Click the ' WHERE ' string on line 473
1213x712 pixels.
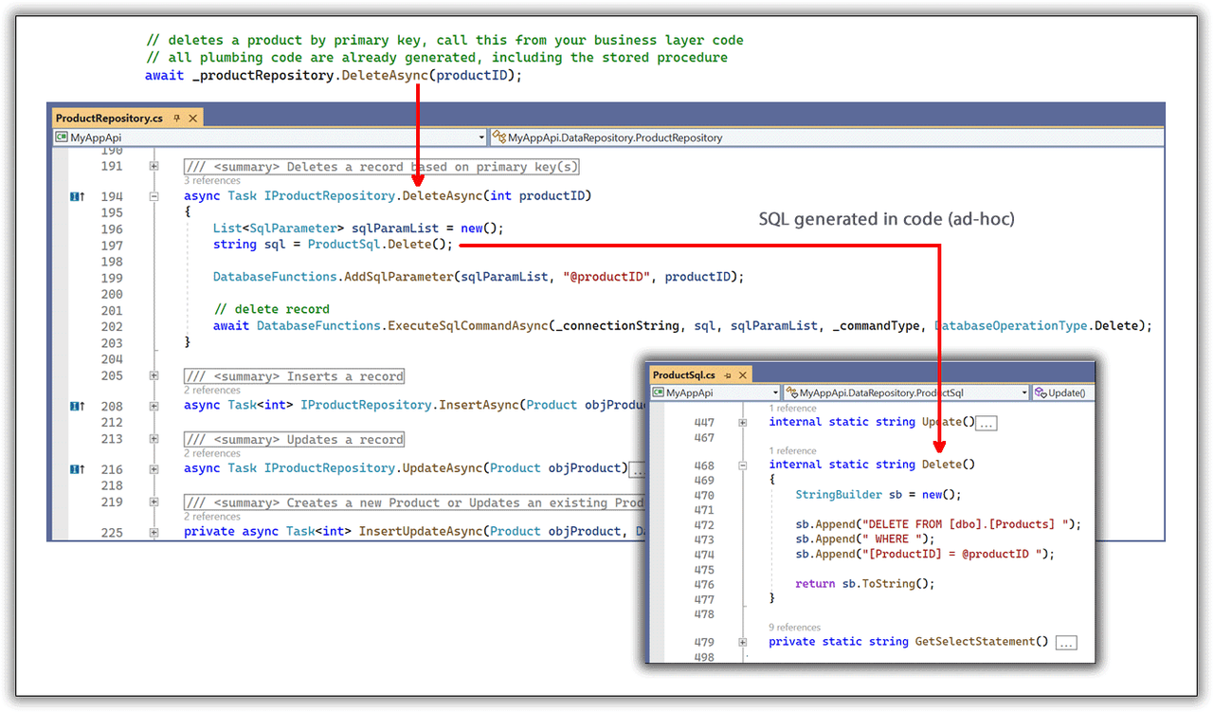click(x=892, y=539)
